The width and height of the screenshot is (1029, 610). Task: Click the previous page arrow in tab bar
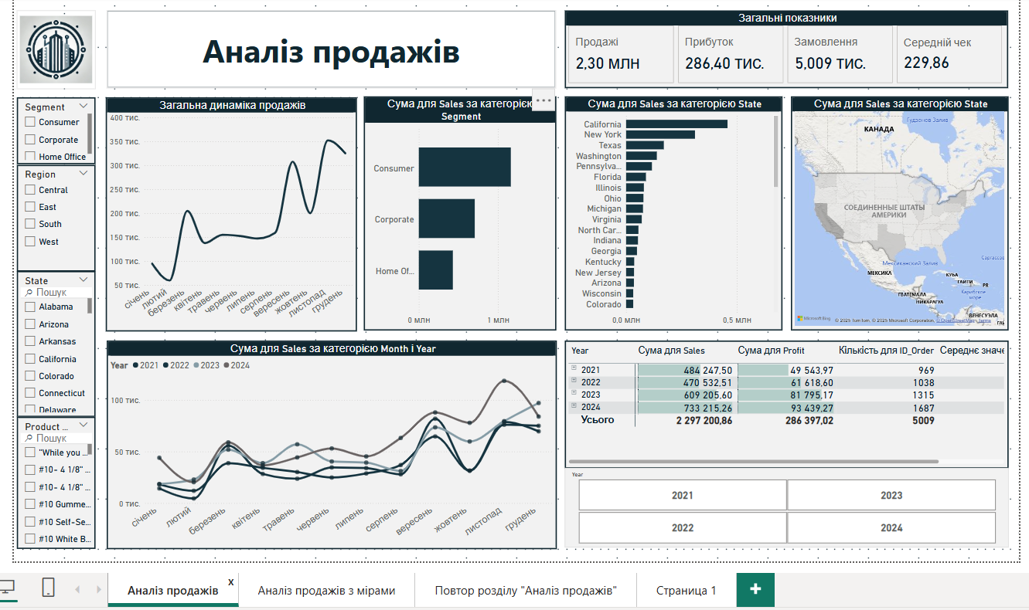tap(77, 590)
